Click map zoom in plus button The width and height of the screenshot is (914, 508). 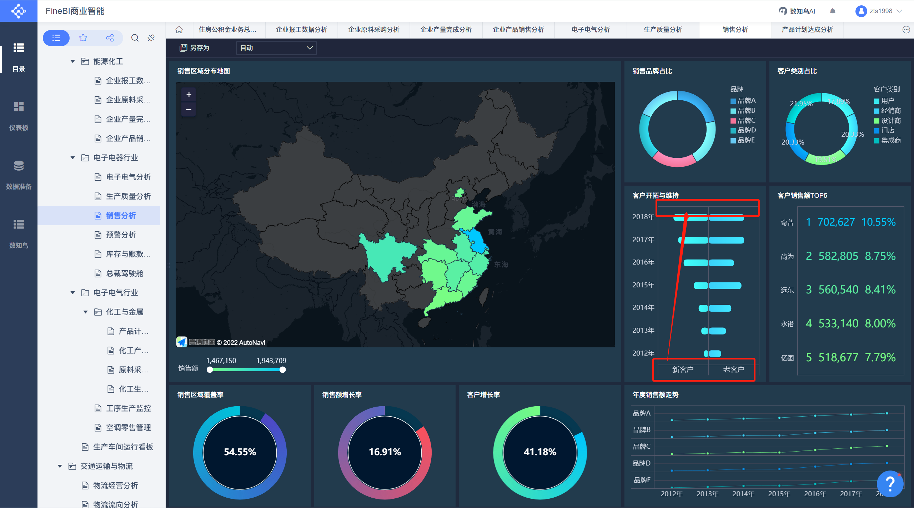point(189,95)
